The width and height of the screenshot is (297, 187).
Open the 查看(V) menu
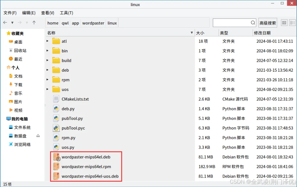pos(48,13)
